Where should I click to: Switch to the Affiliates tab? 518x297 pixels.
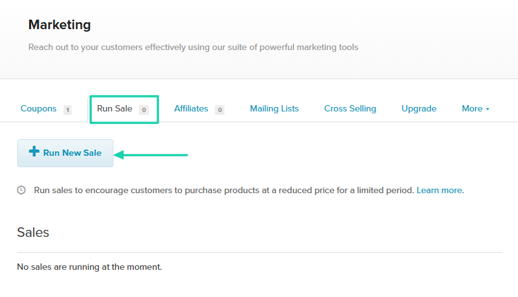click(x=191, y=108)
